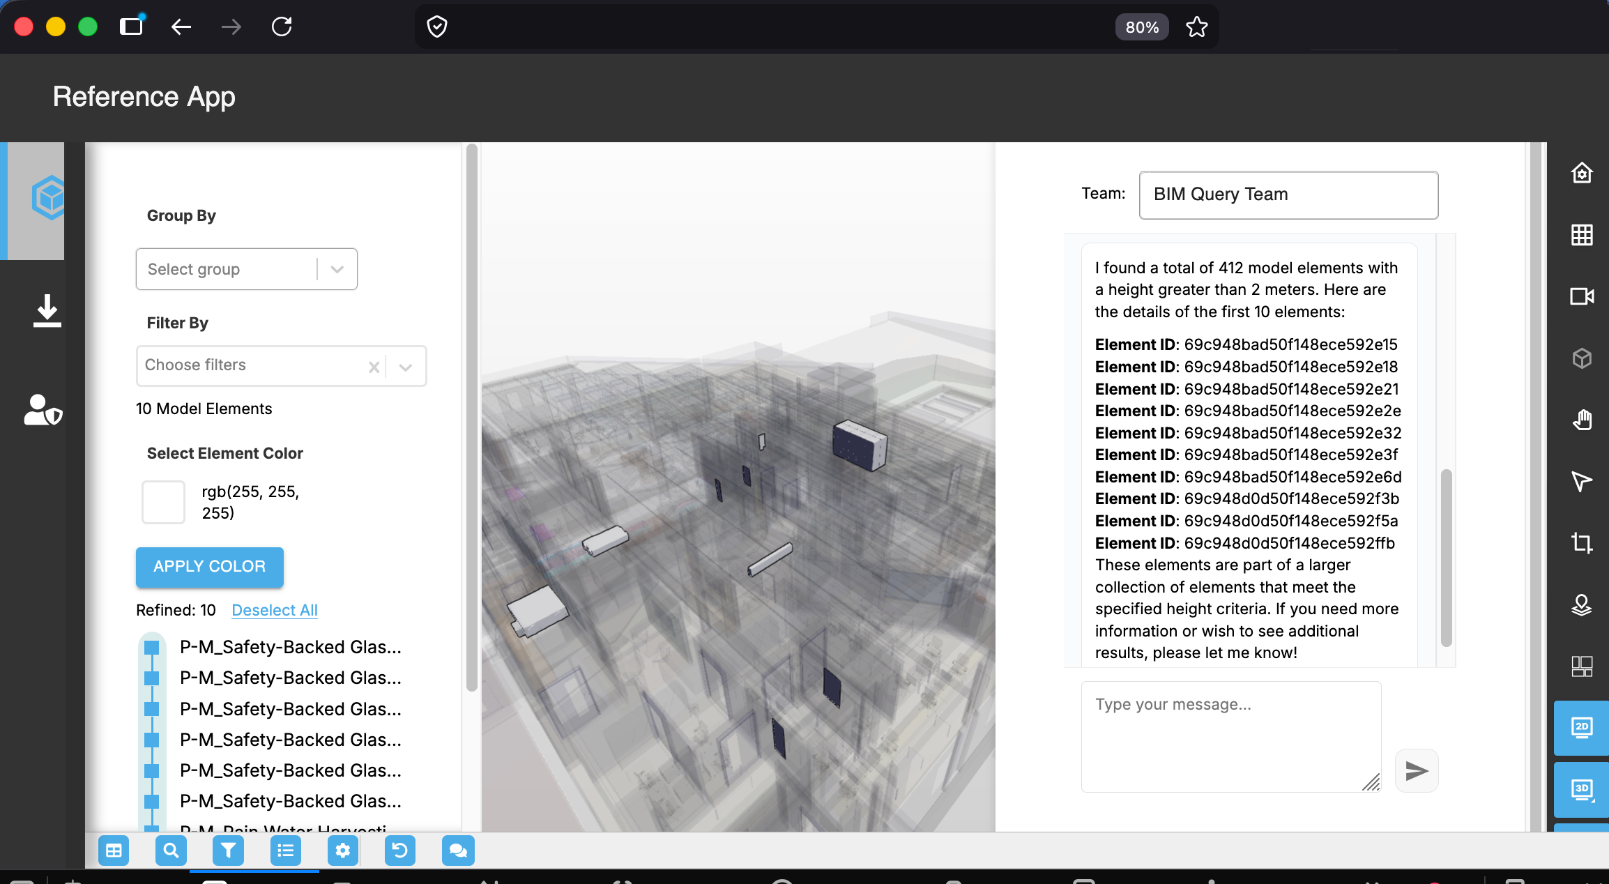Screen dimensions: 1609x884
Task: Switch to 3D view tab
Action: (x=1581, y=789)
